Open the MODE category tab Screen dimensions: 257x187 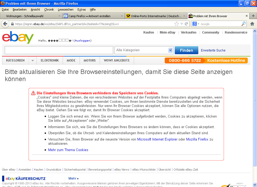[x=71, y=60]
